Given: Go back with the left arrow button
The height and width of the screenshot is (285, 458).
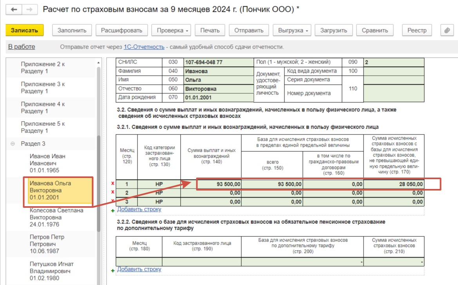Looking at the screenshot, I should click(x=14, y=10).
